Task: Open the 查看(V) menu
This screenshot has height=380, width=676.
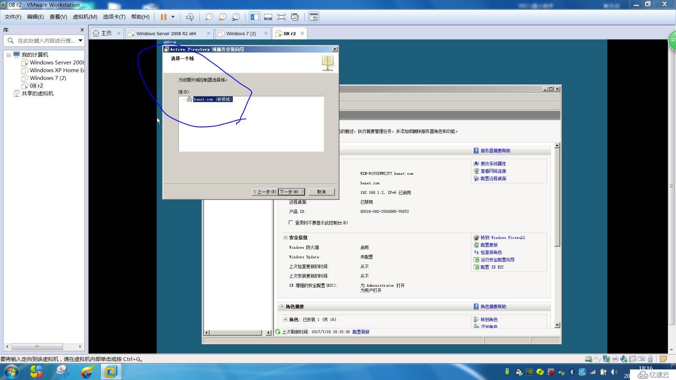Action: coord(58,17)
